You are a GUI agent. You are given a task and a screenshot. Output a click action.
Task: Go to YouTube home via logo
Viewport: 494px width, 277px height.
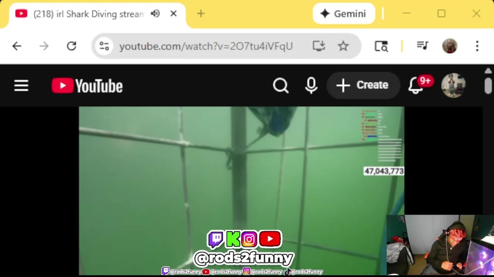[87, 86]
